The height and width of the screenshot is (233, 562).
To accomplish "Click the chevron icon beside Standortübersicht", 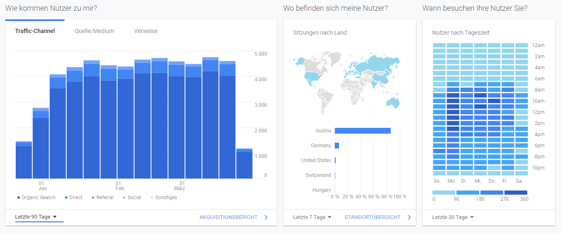I will click(x=409, y=217).
